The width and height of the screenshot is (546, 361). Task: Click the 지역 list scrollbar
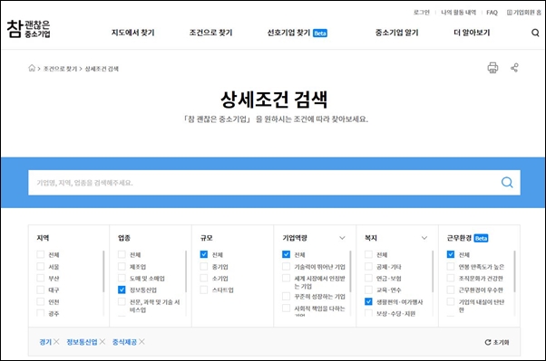click(103, 271)
